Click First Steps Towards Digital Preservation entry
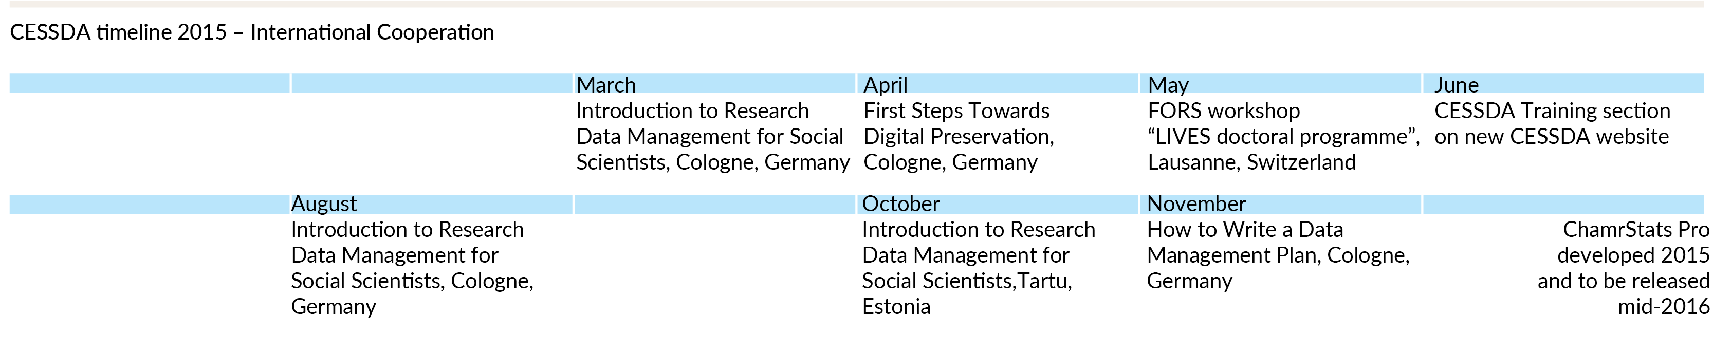Image resolution: width=1713 pixels, height=351 pixels. coord(958,136)
